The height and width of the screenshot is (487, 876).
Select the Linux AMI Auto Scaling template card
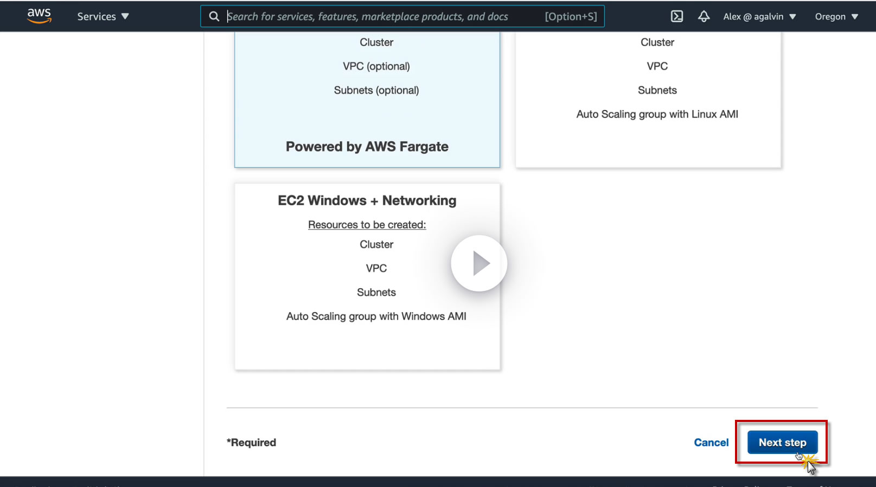tap(648, 98)
